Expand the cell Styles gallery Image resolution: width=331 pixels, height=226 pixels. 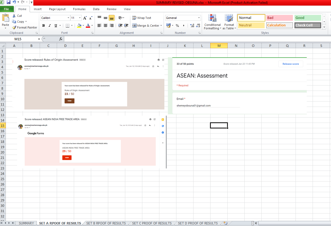(x=324, y=27)
